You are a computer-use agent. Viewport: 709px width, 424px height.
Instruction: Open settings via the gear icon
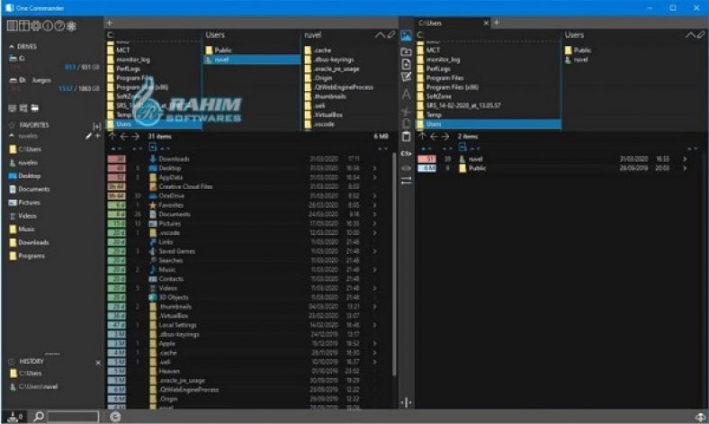click(x=35, y=26)
